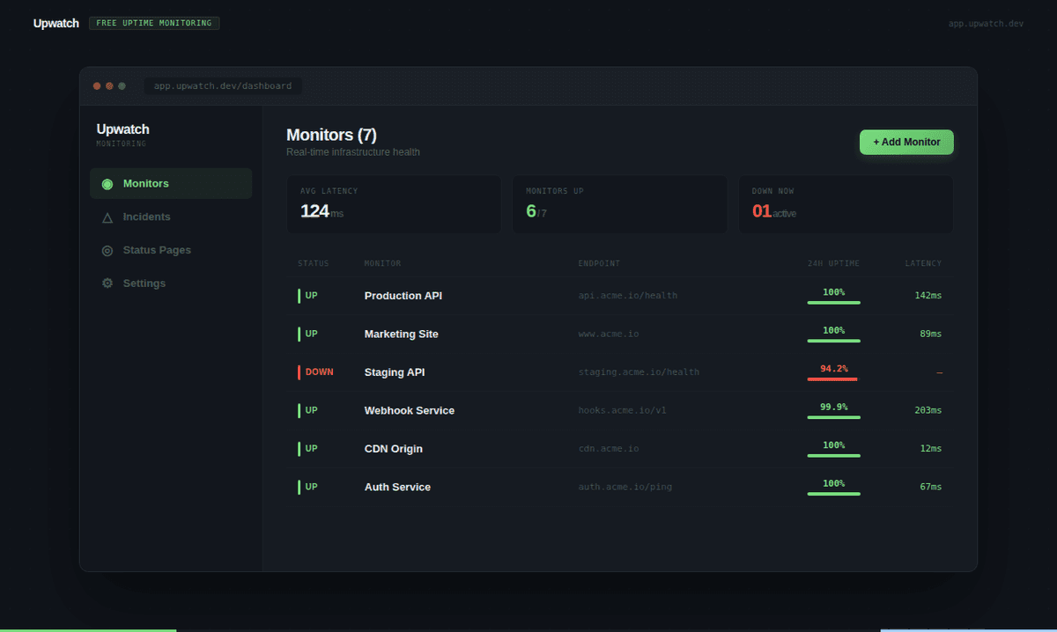The width and height of the screenshot is (1057, 632).
Task: Click the green browser traffic-light dot
Action: point(122,86)
